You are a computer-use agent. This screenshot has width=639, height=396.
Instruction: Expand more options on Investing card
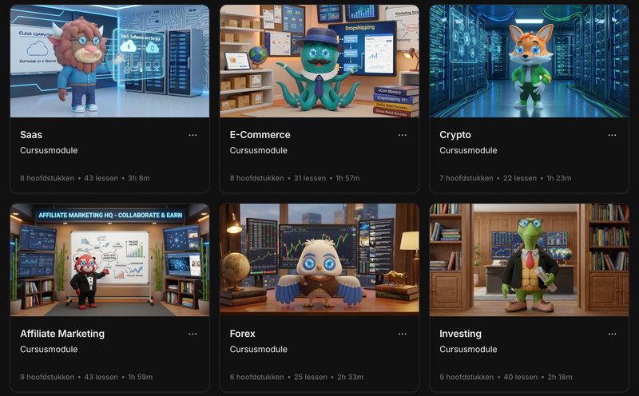612,334
